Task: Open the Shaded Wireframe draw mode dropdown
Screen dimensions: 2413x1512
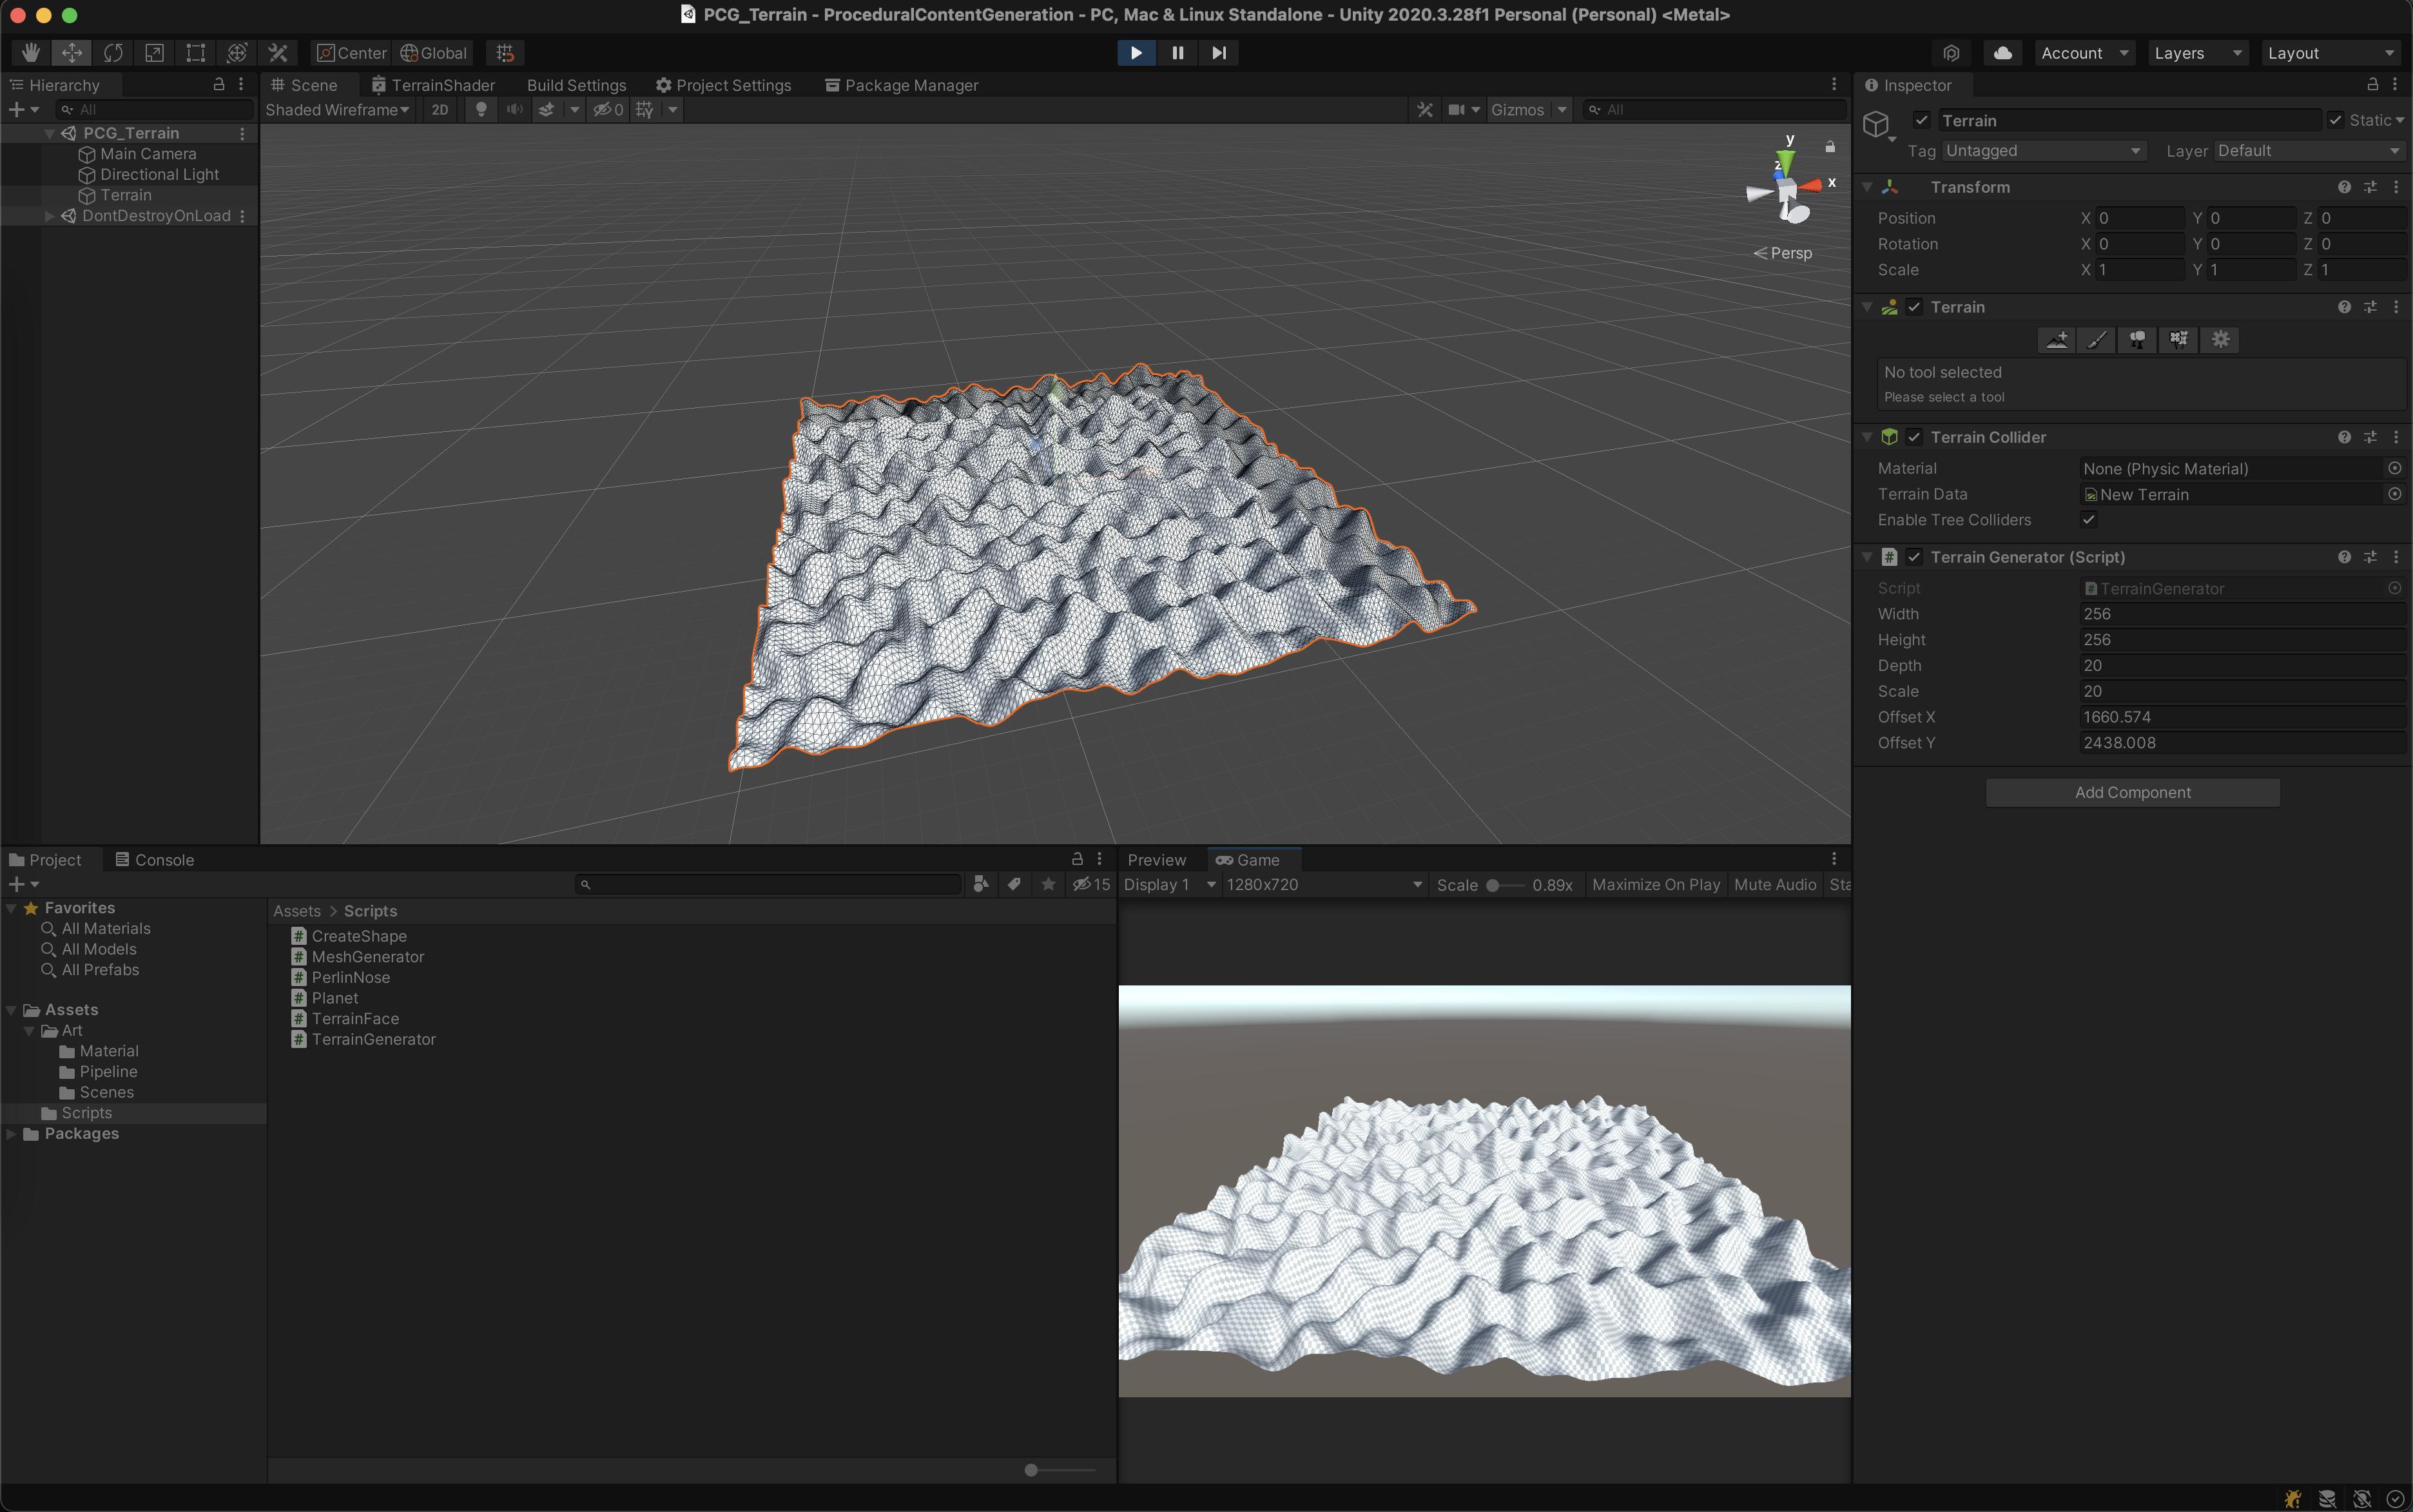Action: pyautogui.click(x=336, y=110)
